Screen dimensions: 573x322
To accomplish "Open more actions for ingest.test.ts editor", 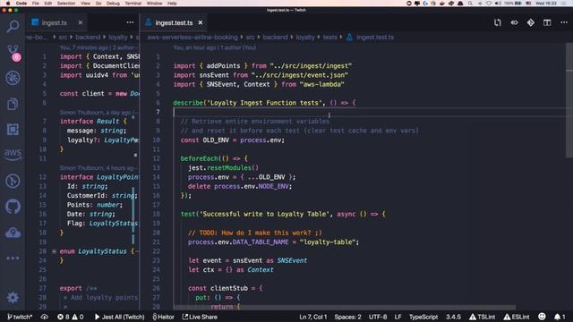I will [x=564, y=22].
